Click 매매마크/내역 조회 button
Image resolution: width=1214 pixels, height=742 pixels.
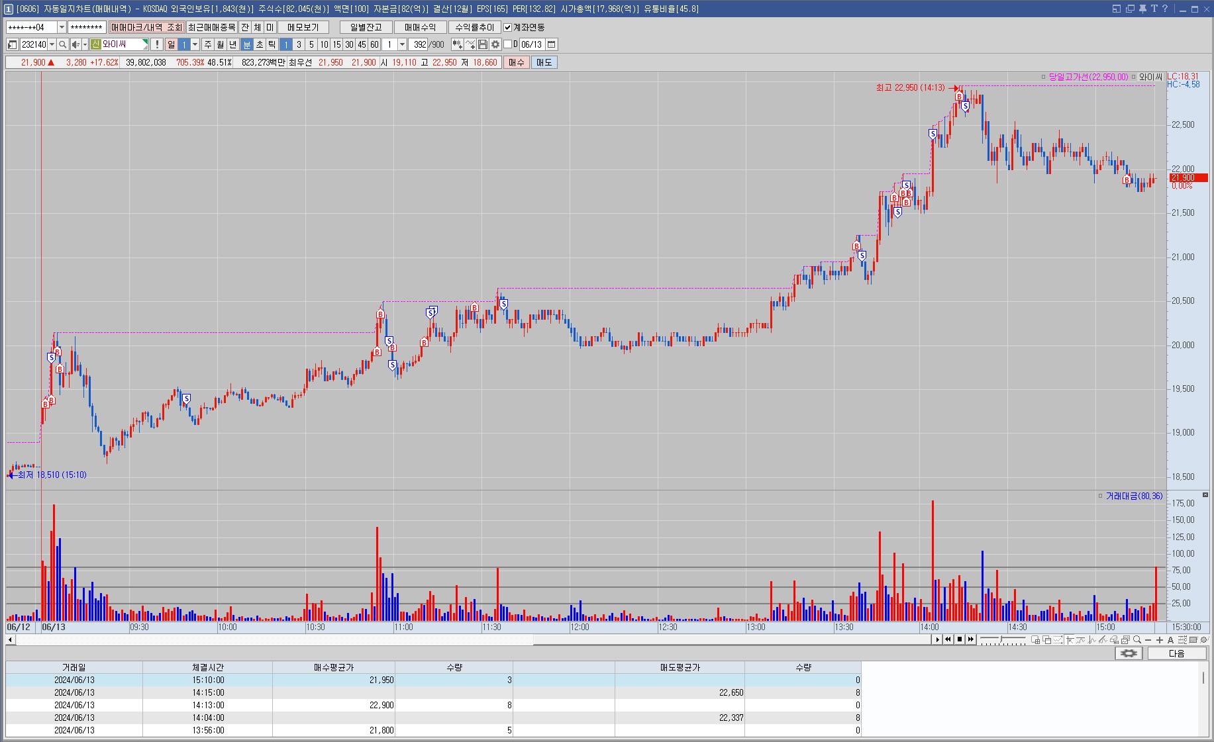[x=146, y=27]
